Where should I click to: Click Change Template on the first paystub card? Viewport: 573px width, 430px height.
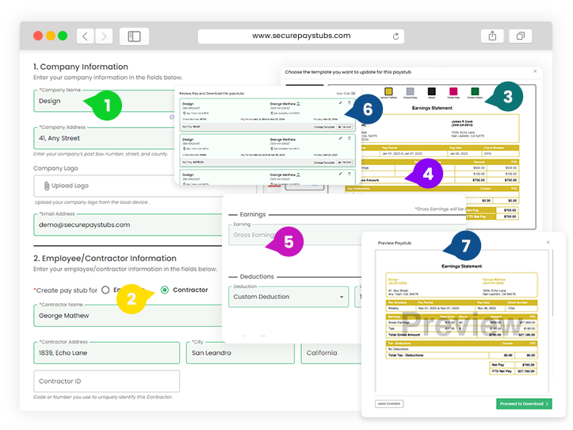[x=324, y=127]
